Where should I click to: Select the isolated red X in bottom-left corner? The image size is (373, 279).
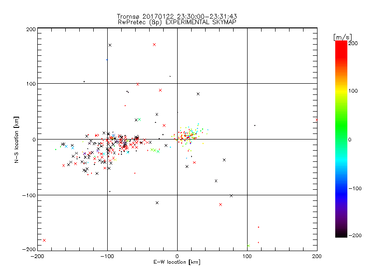tap(44, 240)
